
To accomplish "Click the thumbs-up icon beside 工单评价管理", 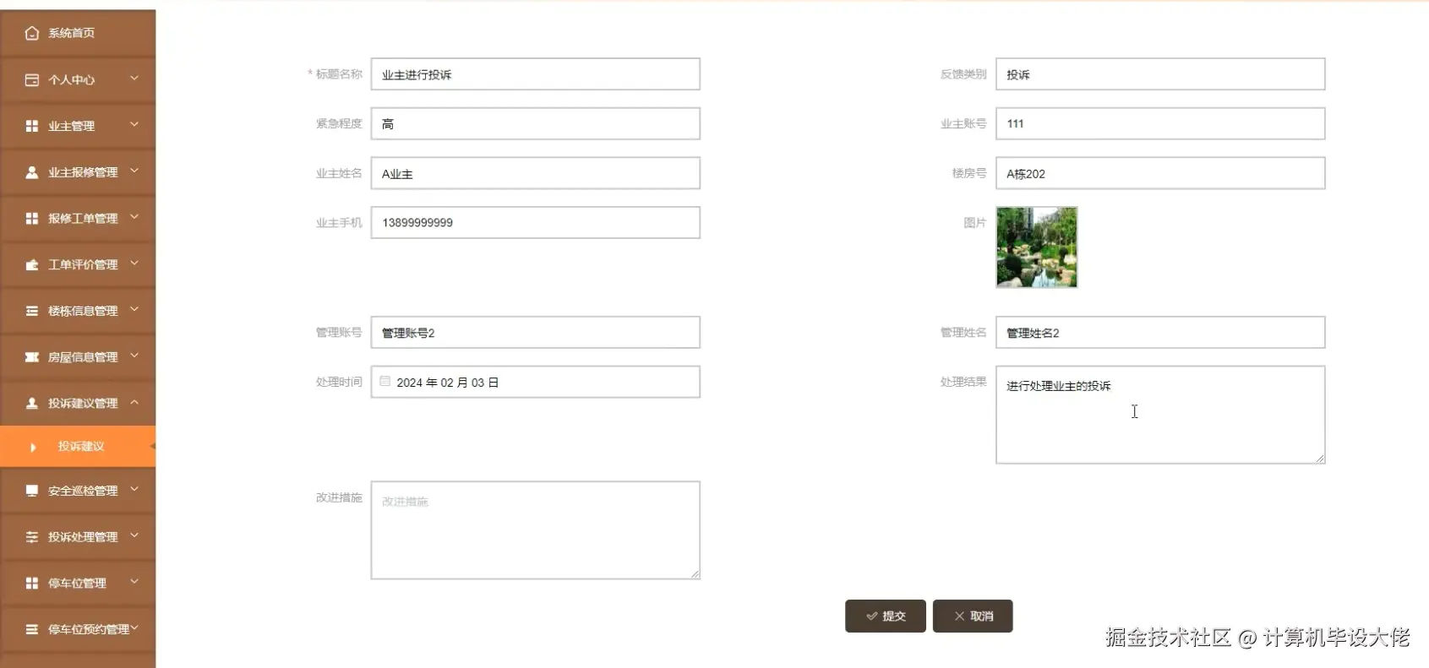I will 32,264.
